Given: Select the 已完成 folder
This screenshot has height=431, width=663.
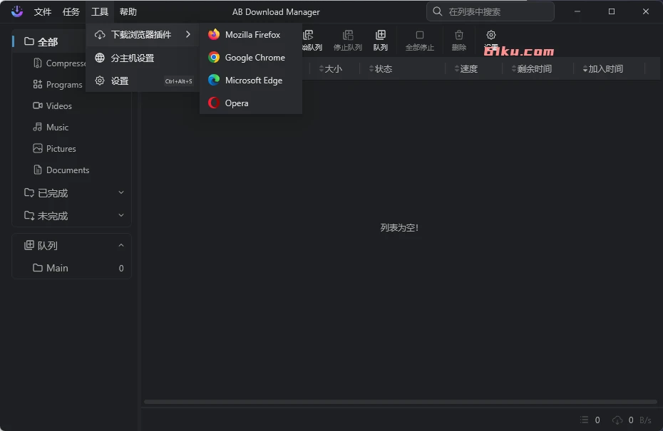Looking at the screenshot, I should 71,193.
